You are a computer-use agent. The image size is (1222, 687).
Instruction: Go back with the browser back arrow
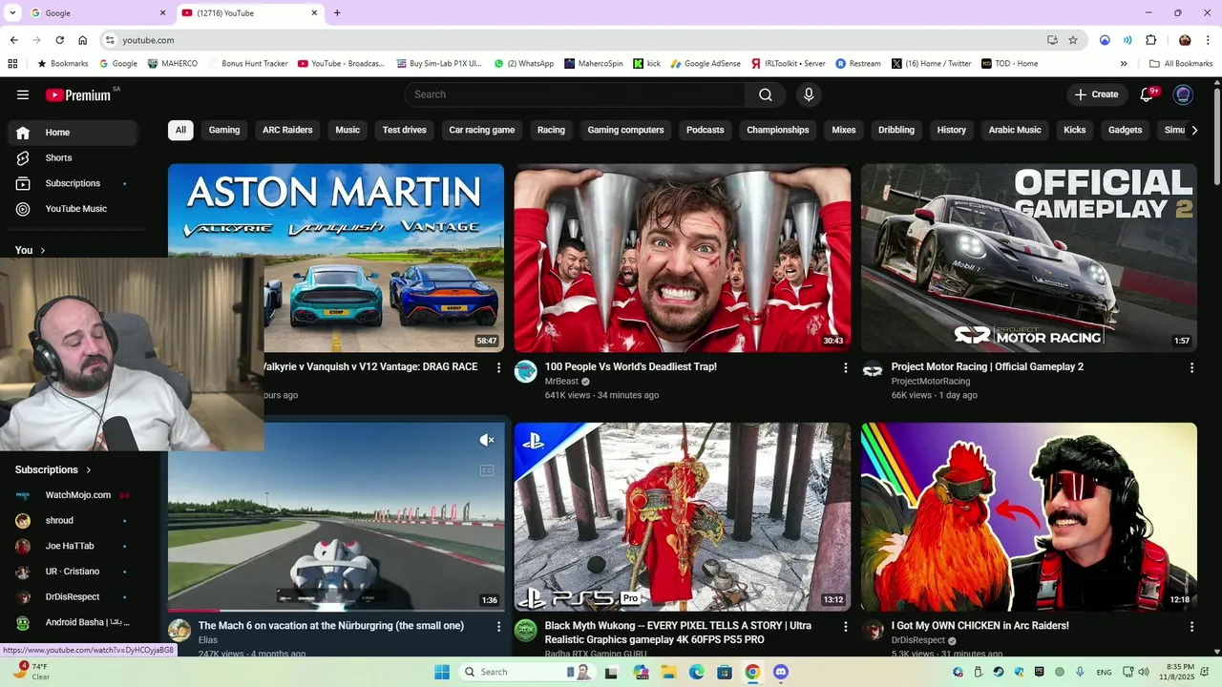click(13, 40)
